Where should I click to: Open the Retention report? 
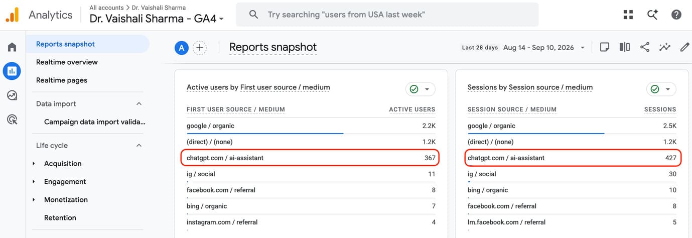[x=60, y=217]
